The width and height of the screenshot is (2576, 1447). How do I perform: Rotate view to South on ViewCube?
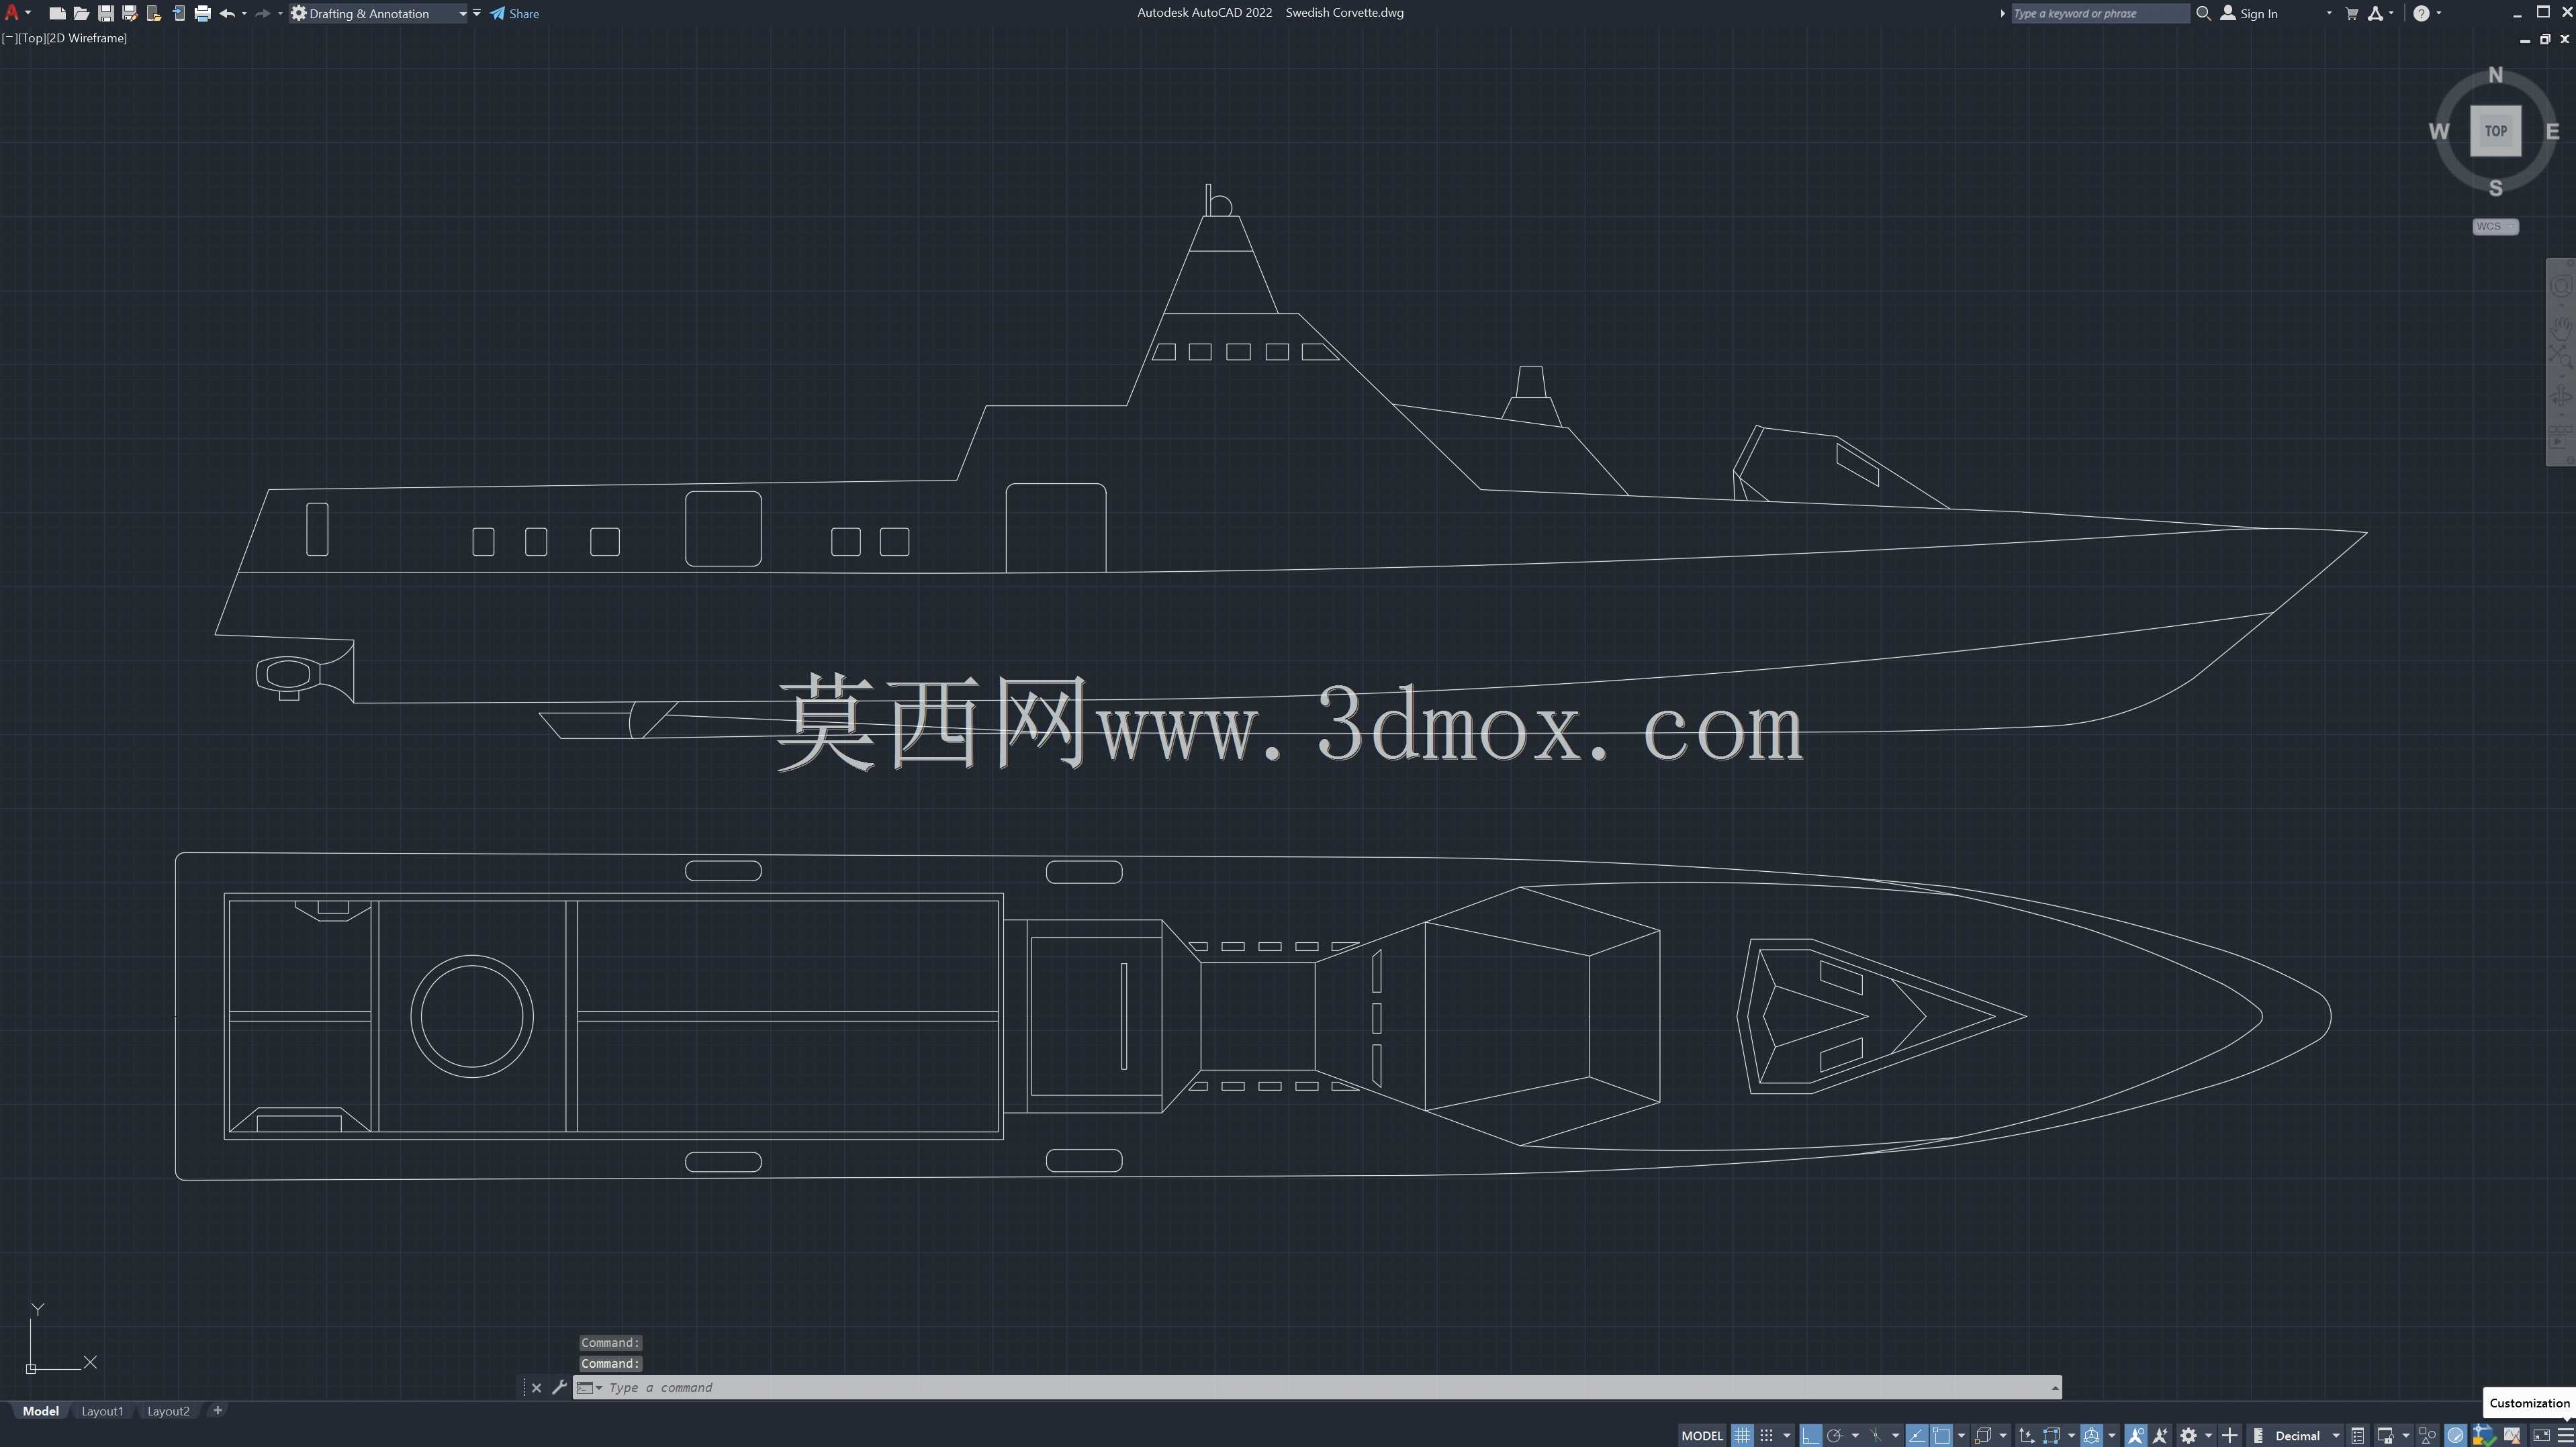coord(2495,188)
